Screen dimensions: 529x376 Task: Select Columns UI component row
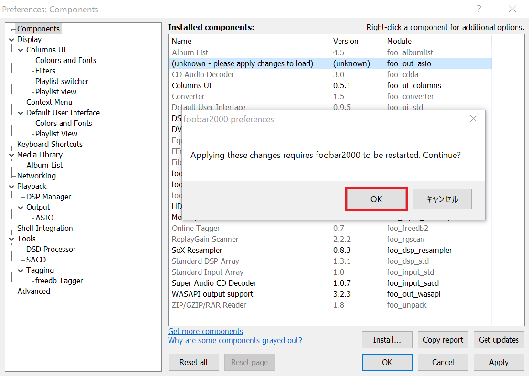(330, 85)
